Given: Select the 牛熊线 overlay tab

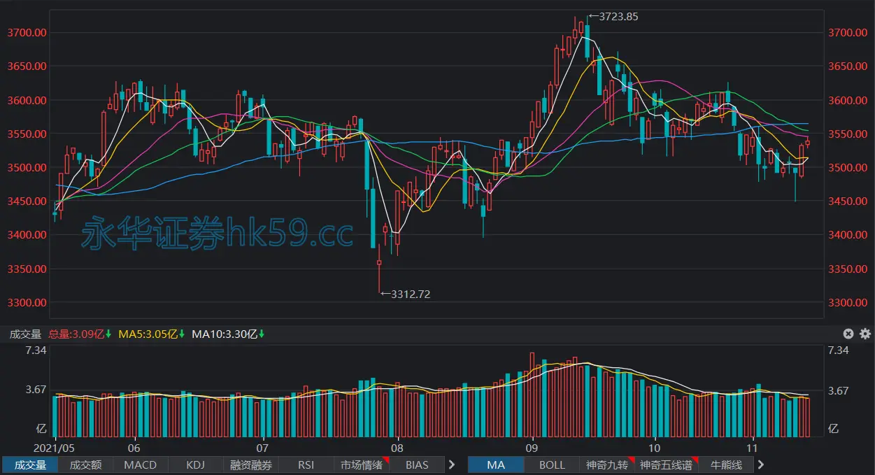Looking at the screenshot, I should pyautogui.click(x=725, y=465).
